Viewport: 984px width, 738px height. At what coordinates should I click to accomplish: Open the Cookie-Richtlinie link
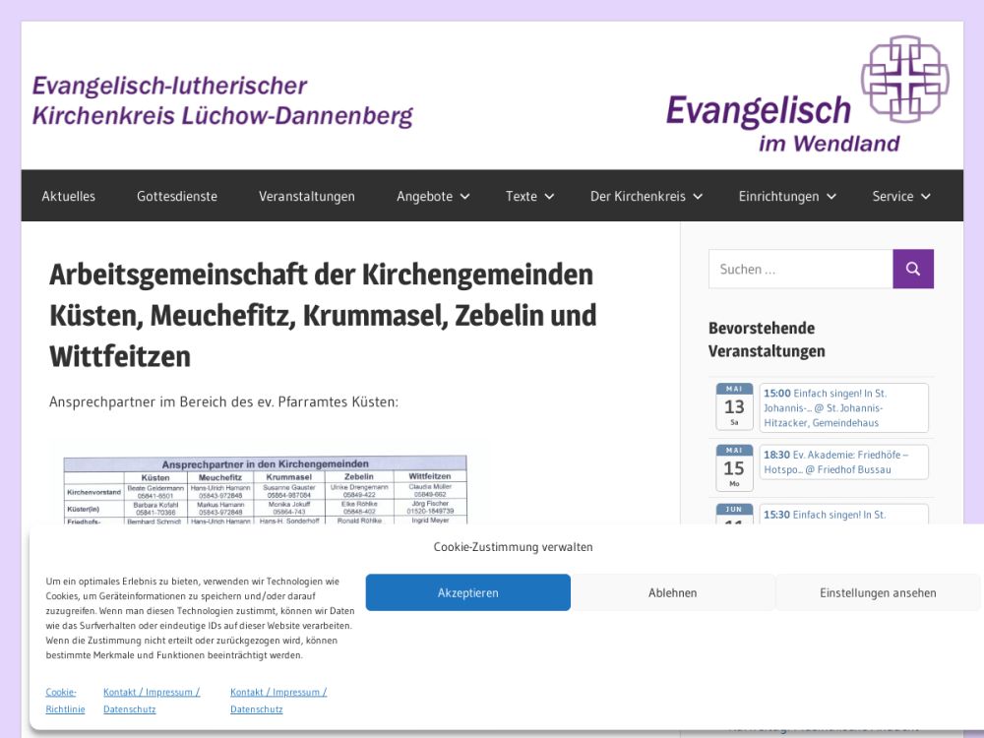click(65, 700)
